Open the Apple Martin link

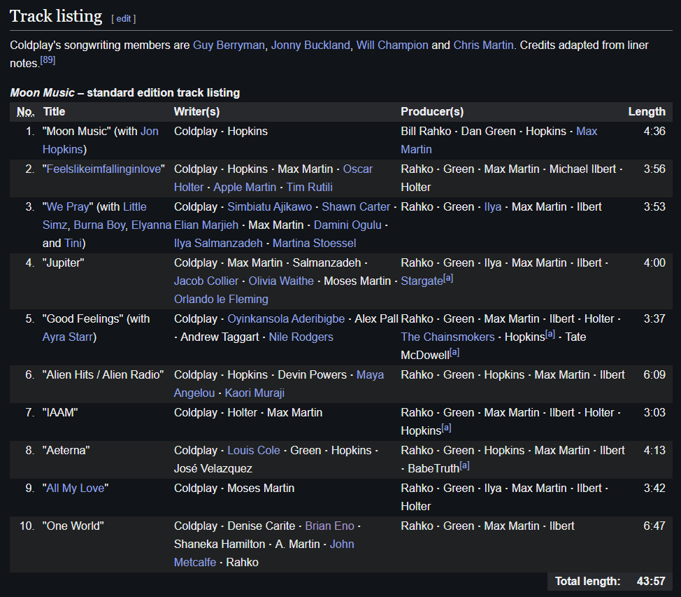[245, 188]
